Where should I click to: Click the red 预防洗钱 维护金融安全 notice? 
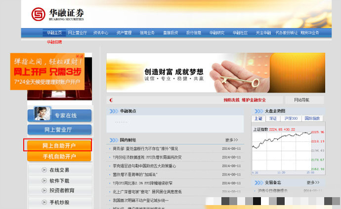click(245, 100)
